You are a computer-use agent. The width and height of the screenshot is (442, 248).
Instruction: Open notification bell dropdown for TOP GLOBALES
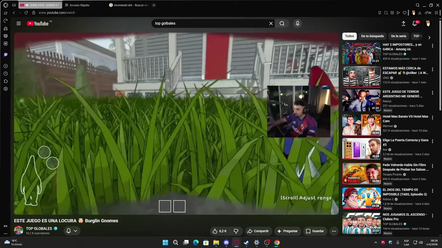(x=71, y=231)
